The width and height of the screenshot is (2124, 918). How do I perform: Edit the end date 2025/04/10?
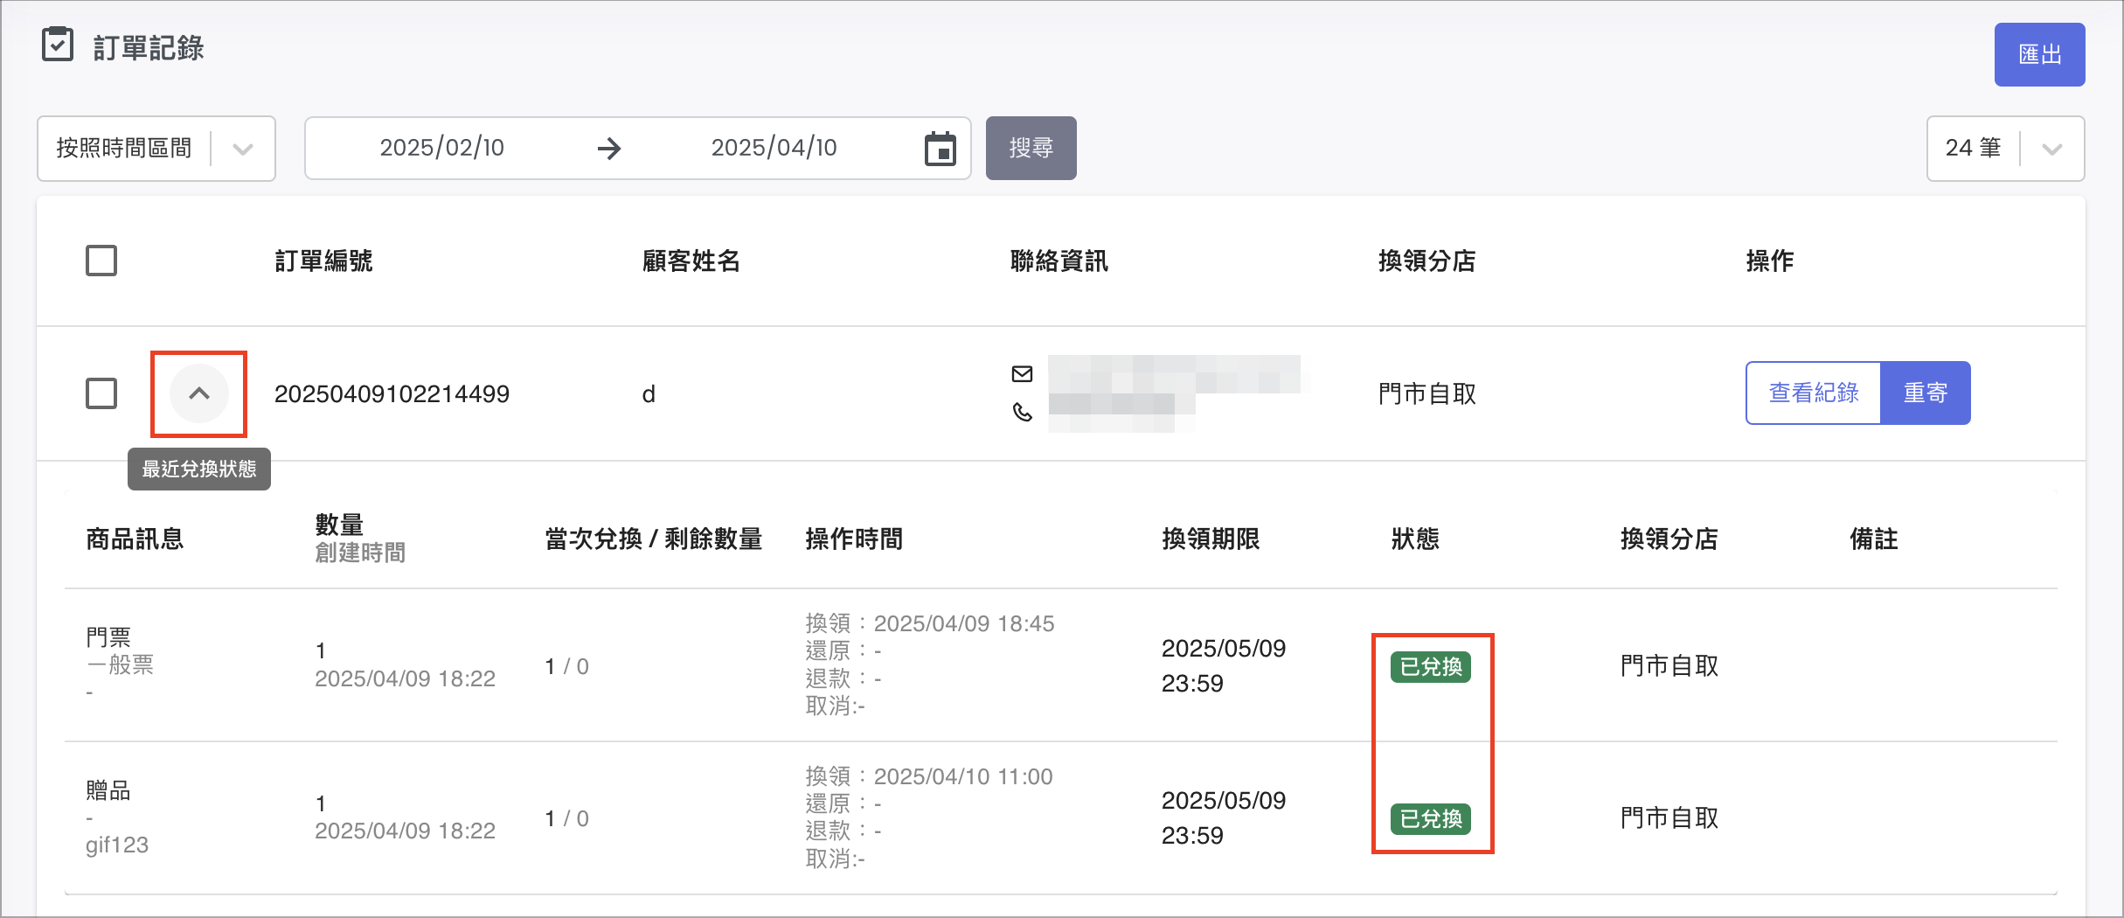tap(774, 148)
